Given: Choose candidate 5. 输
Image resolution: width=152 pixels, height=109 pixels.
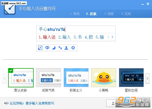Looking at the screenshot, I should coord(100,37).
